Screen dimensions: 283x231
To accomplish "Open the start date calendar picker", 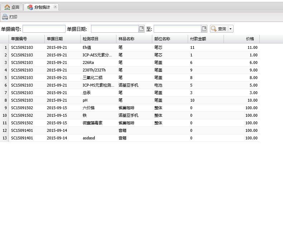I will pos(141,29).
